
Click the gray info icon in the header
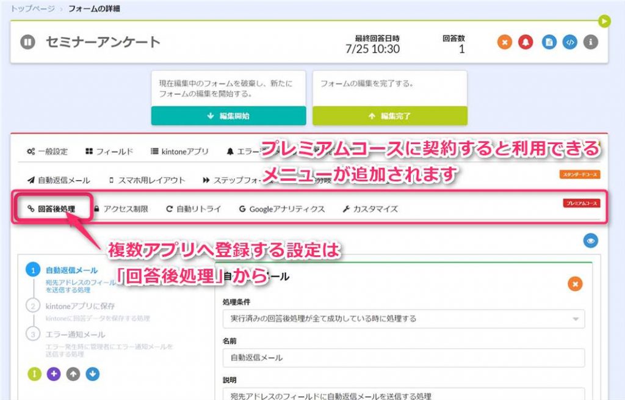coord(590,43)
